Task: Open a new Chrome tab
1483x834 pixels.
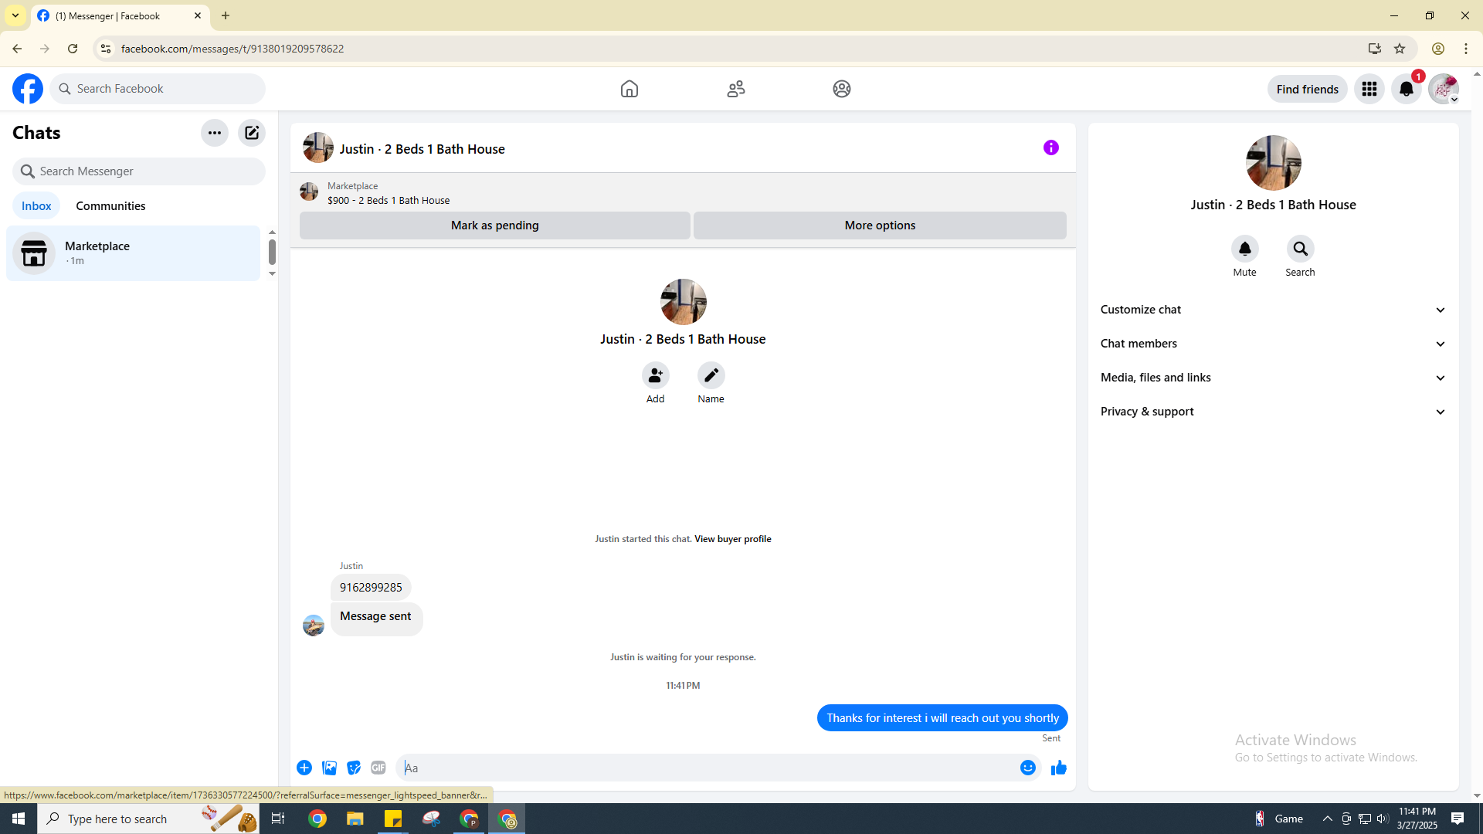Action: [226, 15]
